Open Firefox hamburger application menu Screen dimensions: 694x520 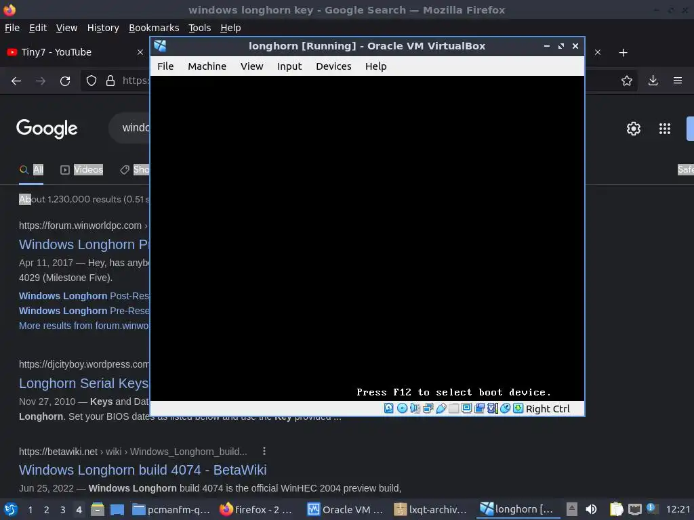(677, 81)
